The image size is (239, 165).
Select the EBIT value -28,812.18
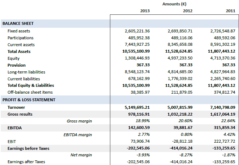point(182,141)
